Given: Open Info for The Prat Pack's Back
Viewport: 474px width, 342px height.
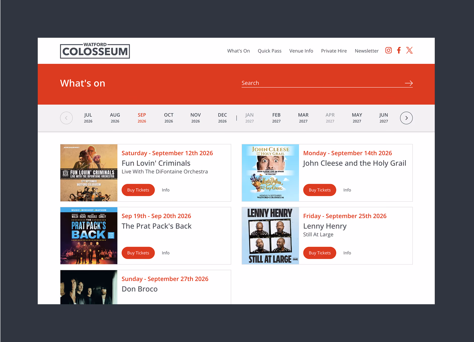Looking at the screenshot, I should coord(166,253).
